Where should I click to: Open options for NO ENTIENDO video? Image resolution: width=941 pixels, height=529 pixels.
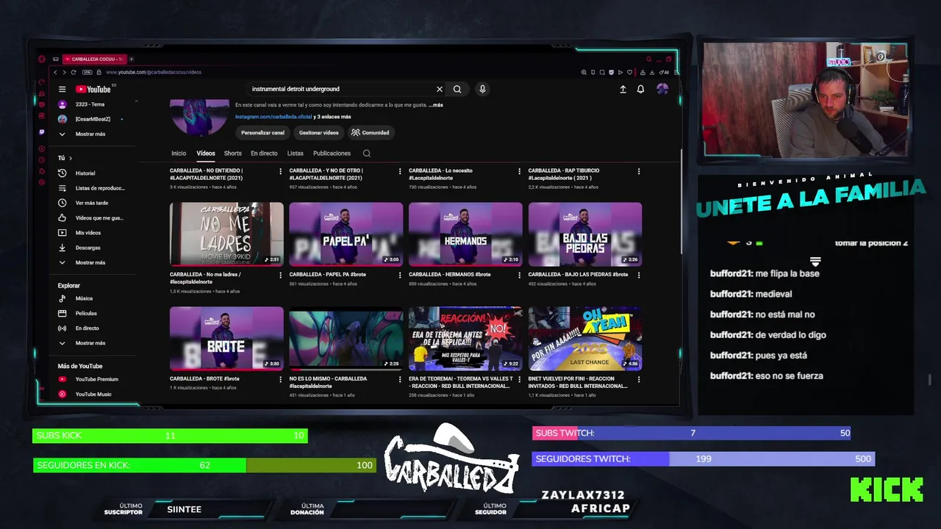[280, 171]
